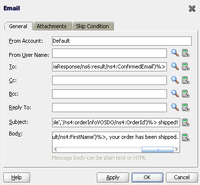Click the search icon beside the Cc field
The height and width of the screenshot is (185, 200).
point(175,80)
